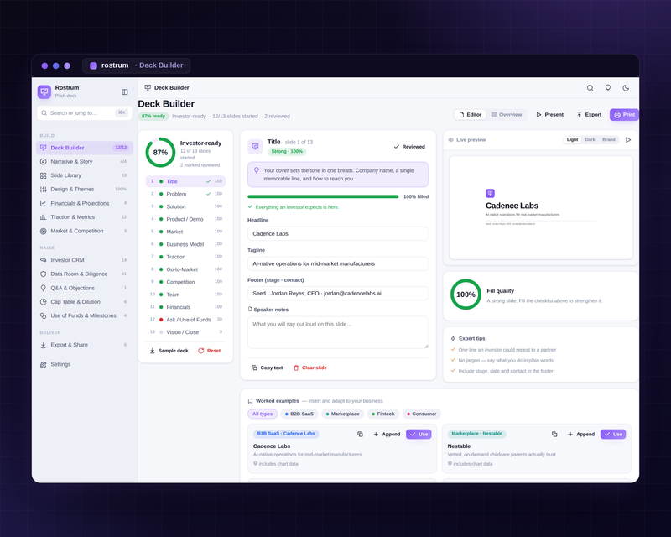The width and height of the screenshot is (671, 537).
Task: Click the lightbulb tips icon in header
Action: click(607, 88)
